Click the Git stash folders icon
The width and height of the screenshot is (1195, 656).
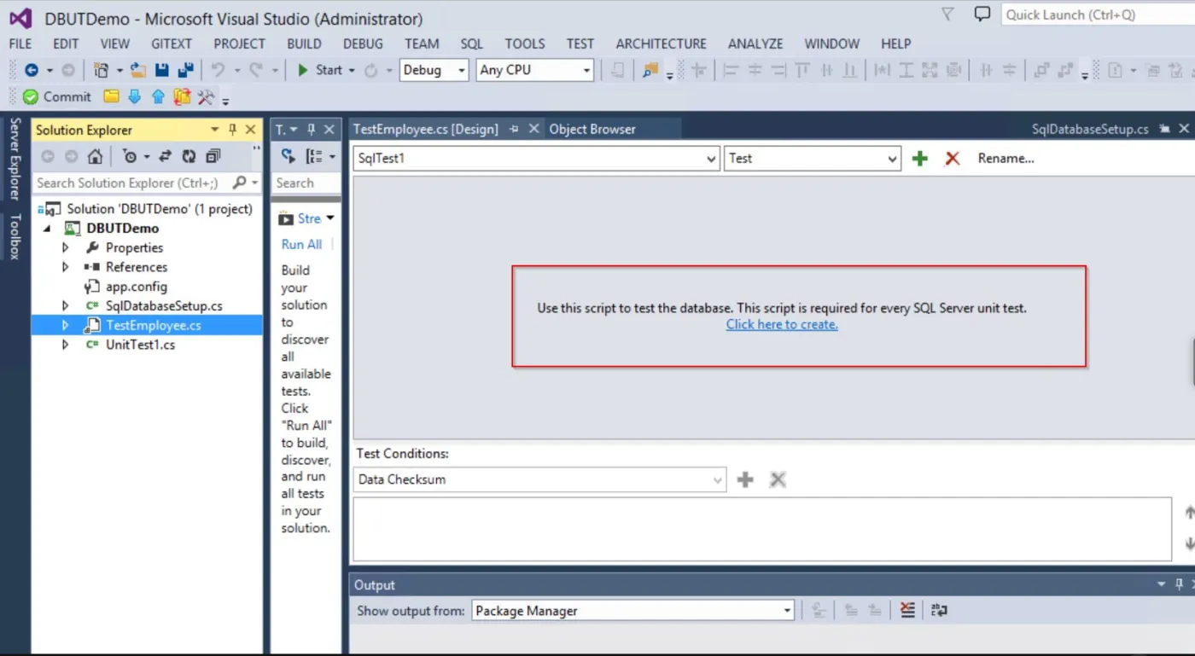pos(182,96)
